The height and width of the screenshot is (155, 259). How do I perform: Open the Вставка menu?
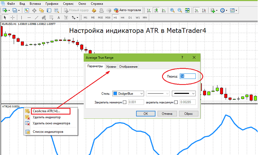coord(35,4)
